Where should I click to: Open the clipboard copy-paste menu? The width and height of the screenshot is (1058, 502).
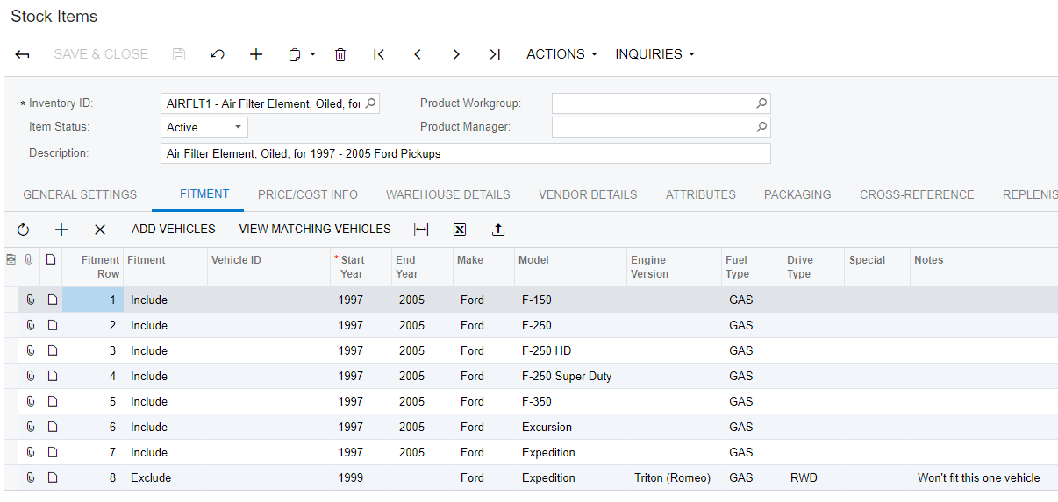point(302,54)
